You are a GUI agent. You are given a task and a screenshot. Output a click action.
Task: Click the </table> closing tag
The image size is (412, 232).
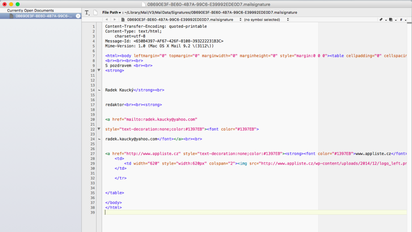[115, 193]
